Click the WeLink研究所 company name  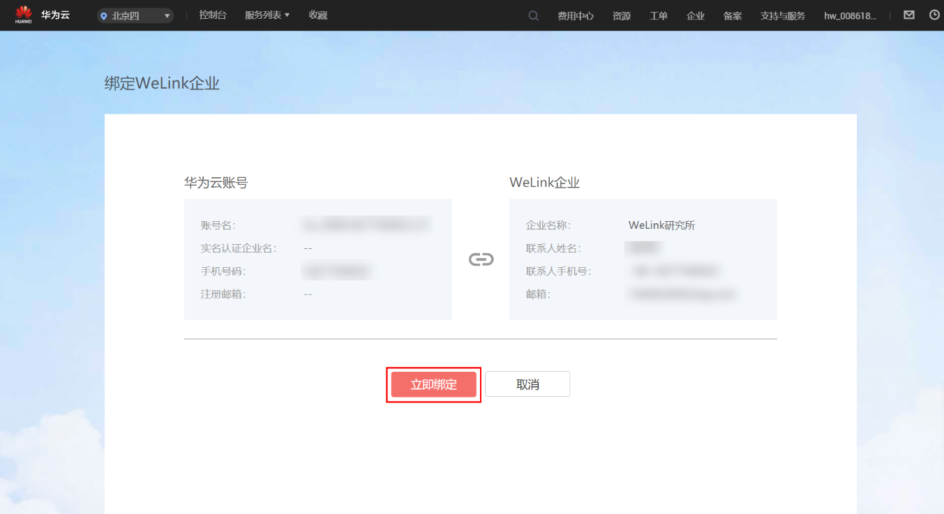[662, 225]
